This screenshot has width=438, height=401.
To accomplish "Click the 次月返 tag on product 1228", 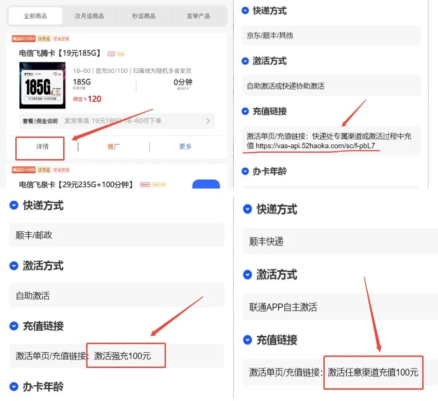I will (44, 170).
